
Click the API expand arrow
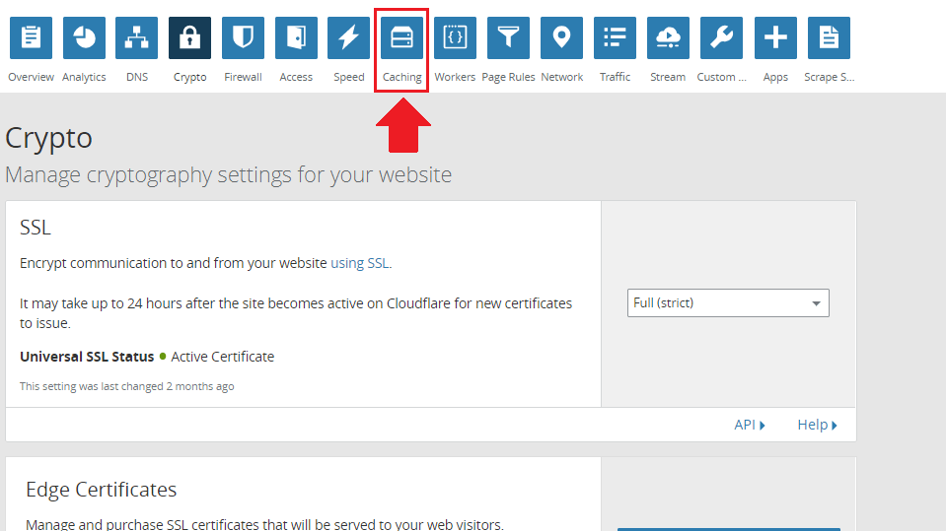coord(763,426)
